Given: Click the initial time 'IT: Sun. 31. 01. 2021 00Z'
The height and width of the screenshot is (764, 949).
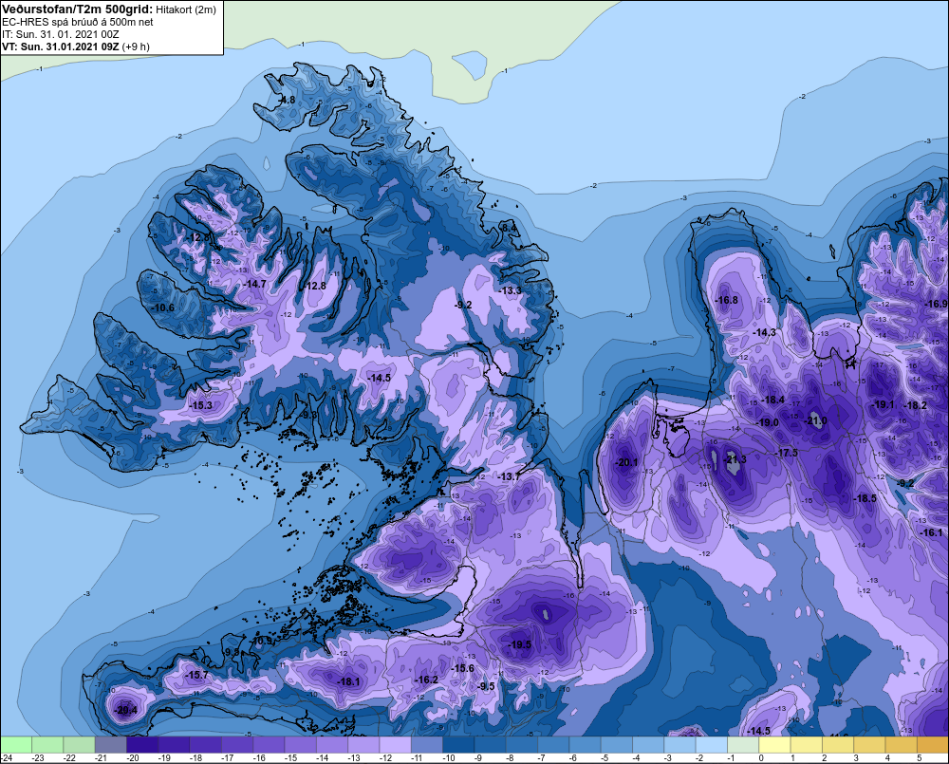Looking at the screenshot, I should [x=61, y=34].
